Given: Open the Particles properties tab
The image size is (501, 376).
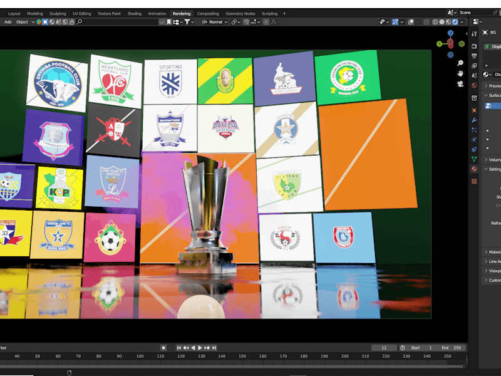Looking at the screenshot, I should tap(474, 130).
